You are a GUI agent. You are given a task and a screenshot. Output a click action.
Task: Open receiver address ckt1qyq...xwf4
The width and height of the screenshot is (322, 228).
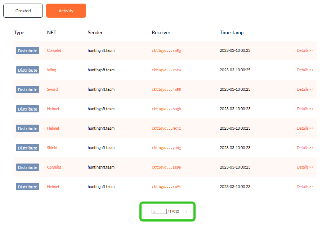tap(166, 187)
